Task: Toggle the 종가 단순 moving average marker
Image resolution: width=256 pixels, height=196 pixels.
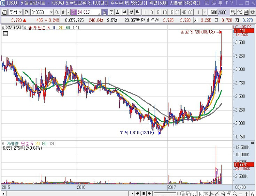Action: coord(25,28)
